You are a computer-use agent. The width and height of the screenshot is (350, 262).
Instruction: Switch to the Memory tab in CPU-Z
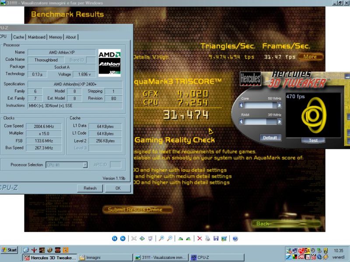[56, 37]
